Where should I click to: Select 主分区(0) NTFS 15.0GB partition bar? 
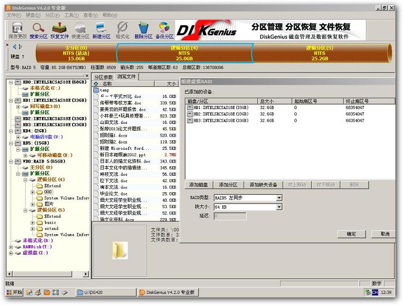[x=76, y=53]
